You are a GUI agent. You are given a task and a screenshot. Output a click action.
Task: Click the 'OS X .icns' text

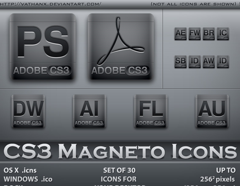(x=20, y=170)
